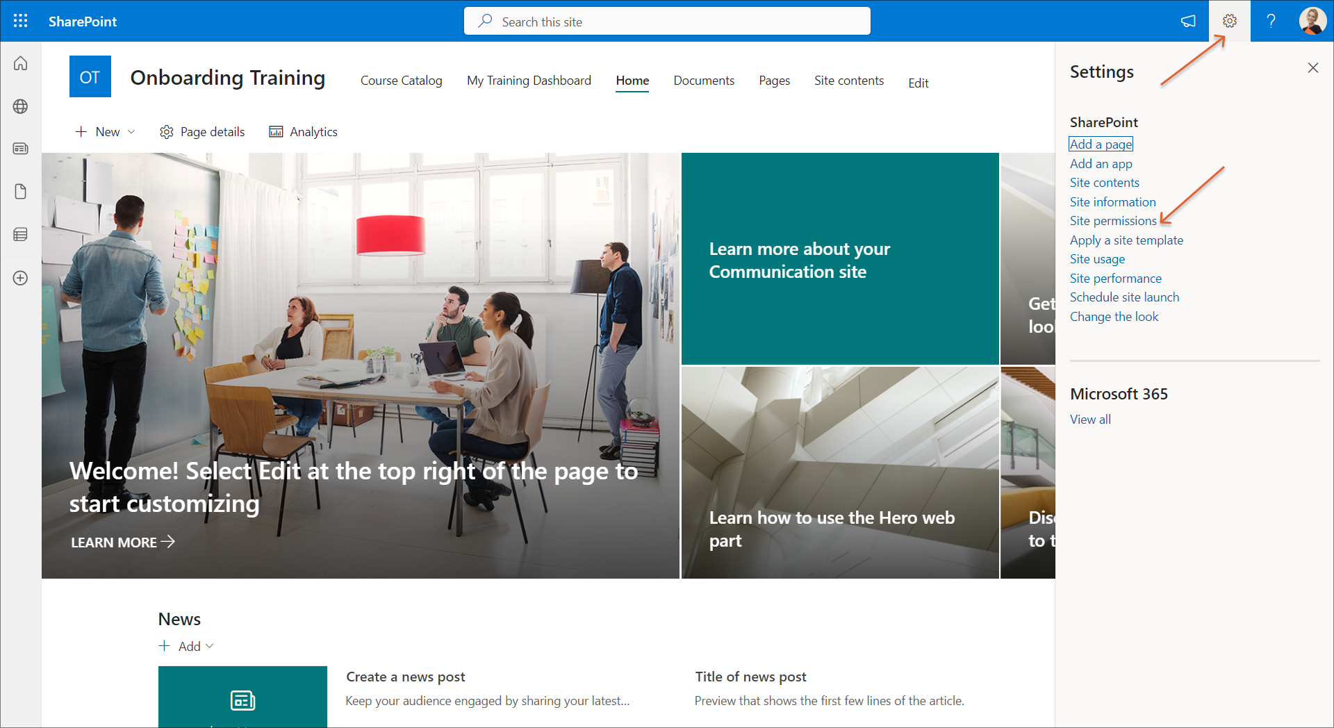Click the Settings gear icon

(x=1229, y=21)
